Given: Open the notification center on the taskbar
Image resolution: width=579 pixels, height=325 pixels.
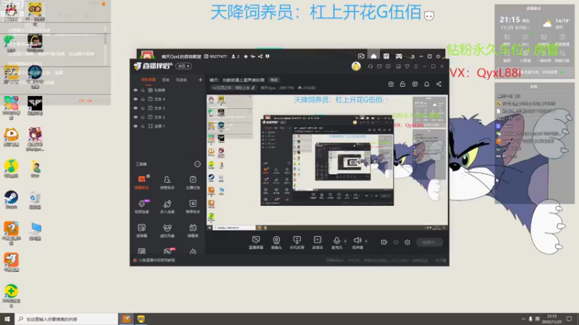Looking at the screenshot, I should click(x=570, y=319).
